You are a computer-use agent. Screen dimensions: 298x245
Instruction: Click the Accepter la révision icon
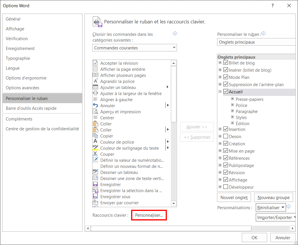[95, 63]
